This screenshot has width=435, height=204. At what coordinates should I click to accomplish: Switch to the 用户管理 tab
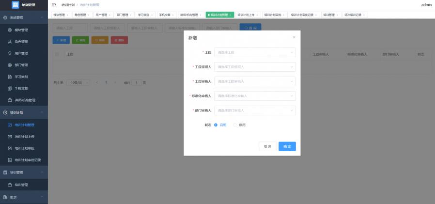click(x=101, y=15)
